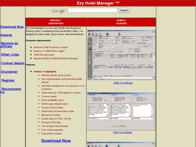Click the 'Backup and restore.' feature
196x147 pixels.
pos(51,115)
